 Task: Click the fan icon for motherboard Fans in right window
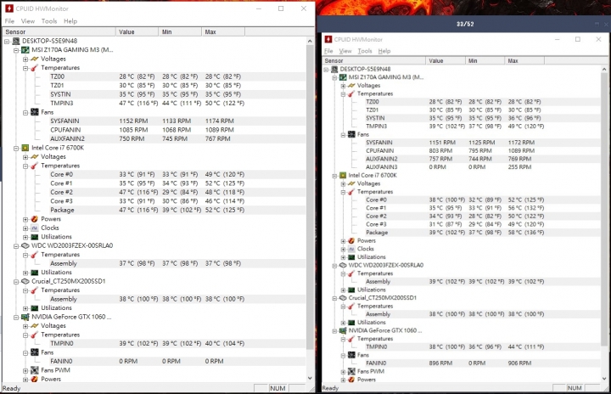351,134
